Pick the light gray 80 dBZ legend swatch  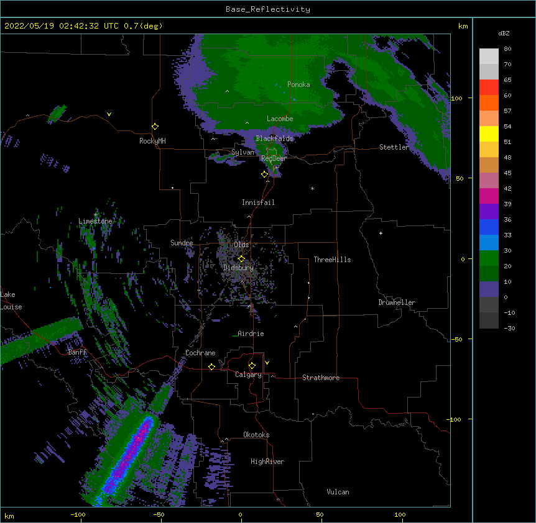489,57
